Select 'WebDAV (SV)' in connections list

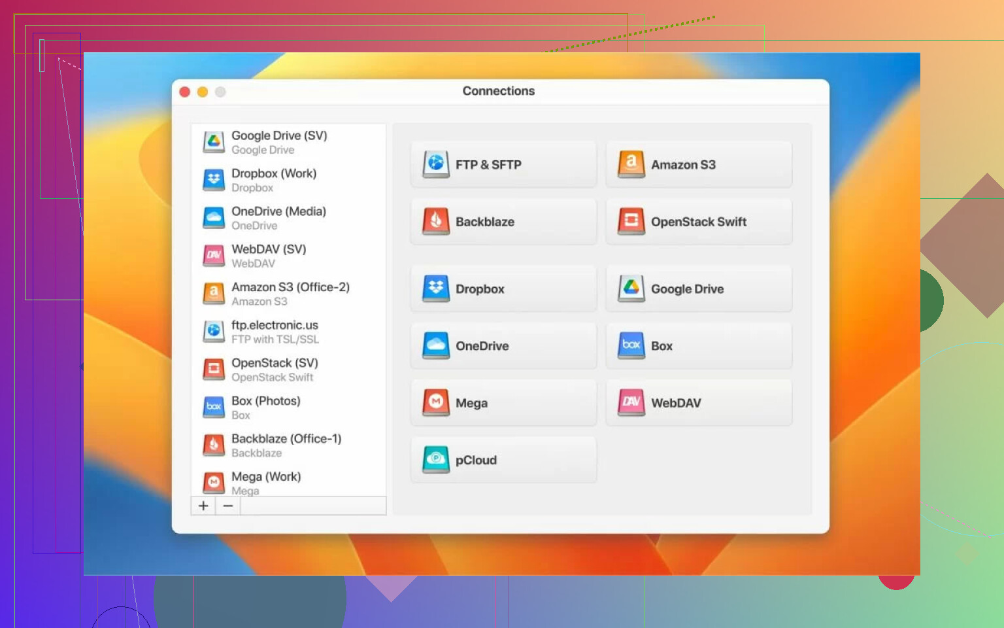tap(288, 256)
